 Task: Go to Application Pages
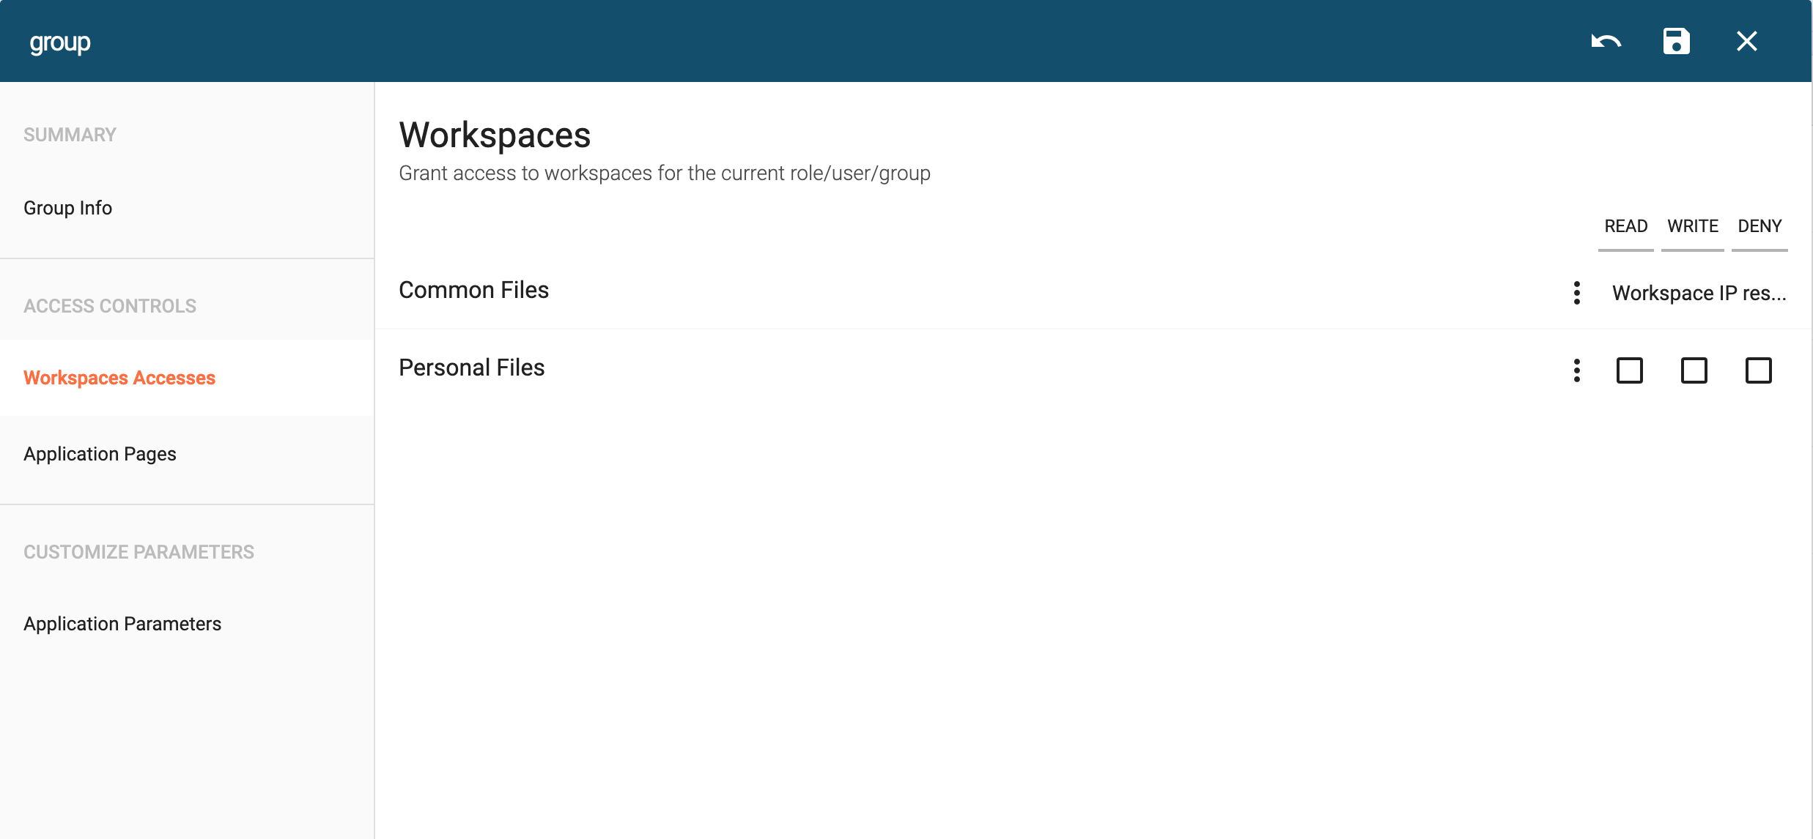100,454
